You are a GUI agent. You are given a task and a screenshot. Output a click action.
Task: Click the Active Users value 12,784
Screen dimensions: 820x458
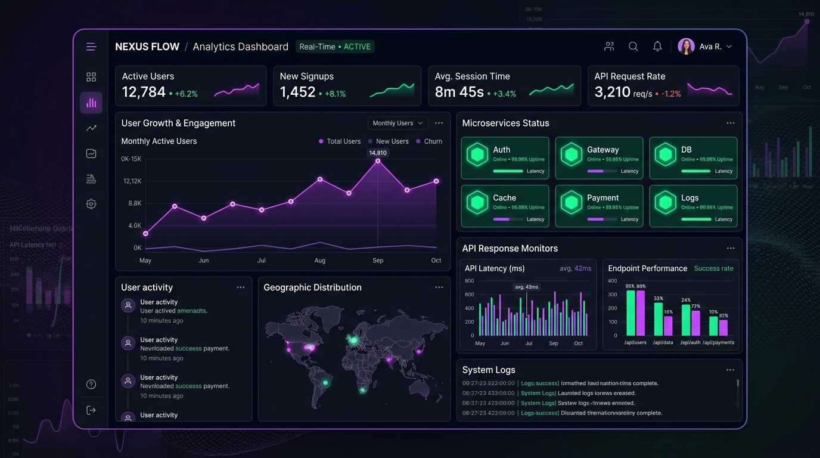click(x=144, y=92)
